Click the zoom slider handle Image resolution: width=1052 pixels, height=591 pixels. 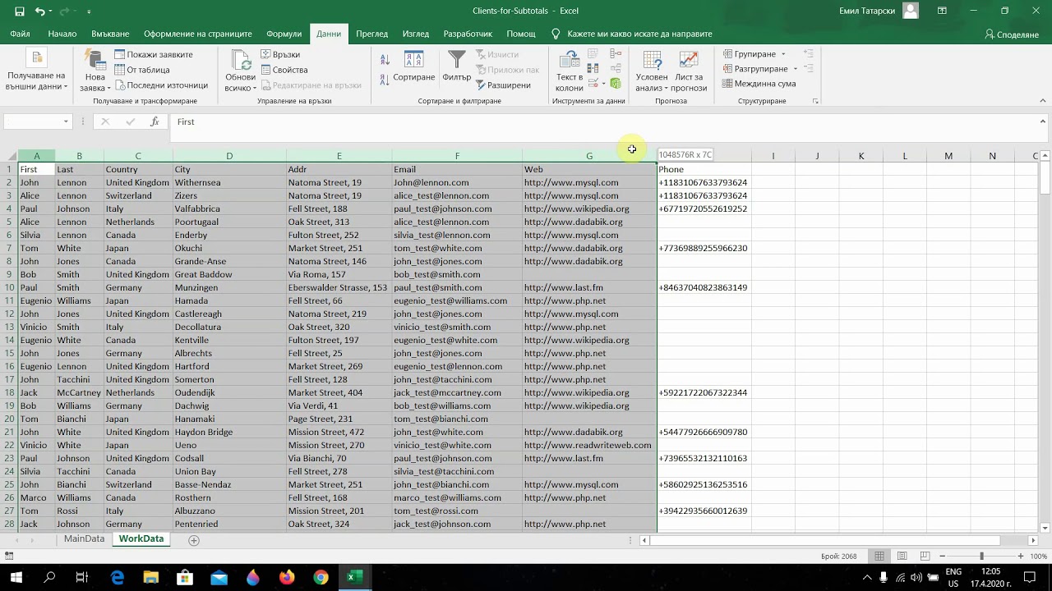point(981,557)
